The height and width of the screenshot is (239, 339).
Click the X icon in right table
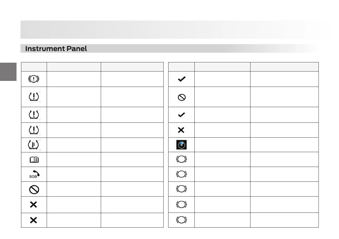(181, 130)
